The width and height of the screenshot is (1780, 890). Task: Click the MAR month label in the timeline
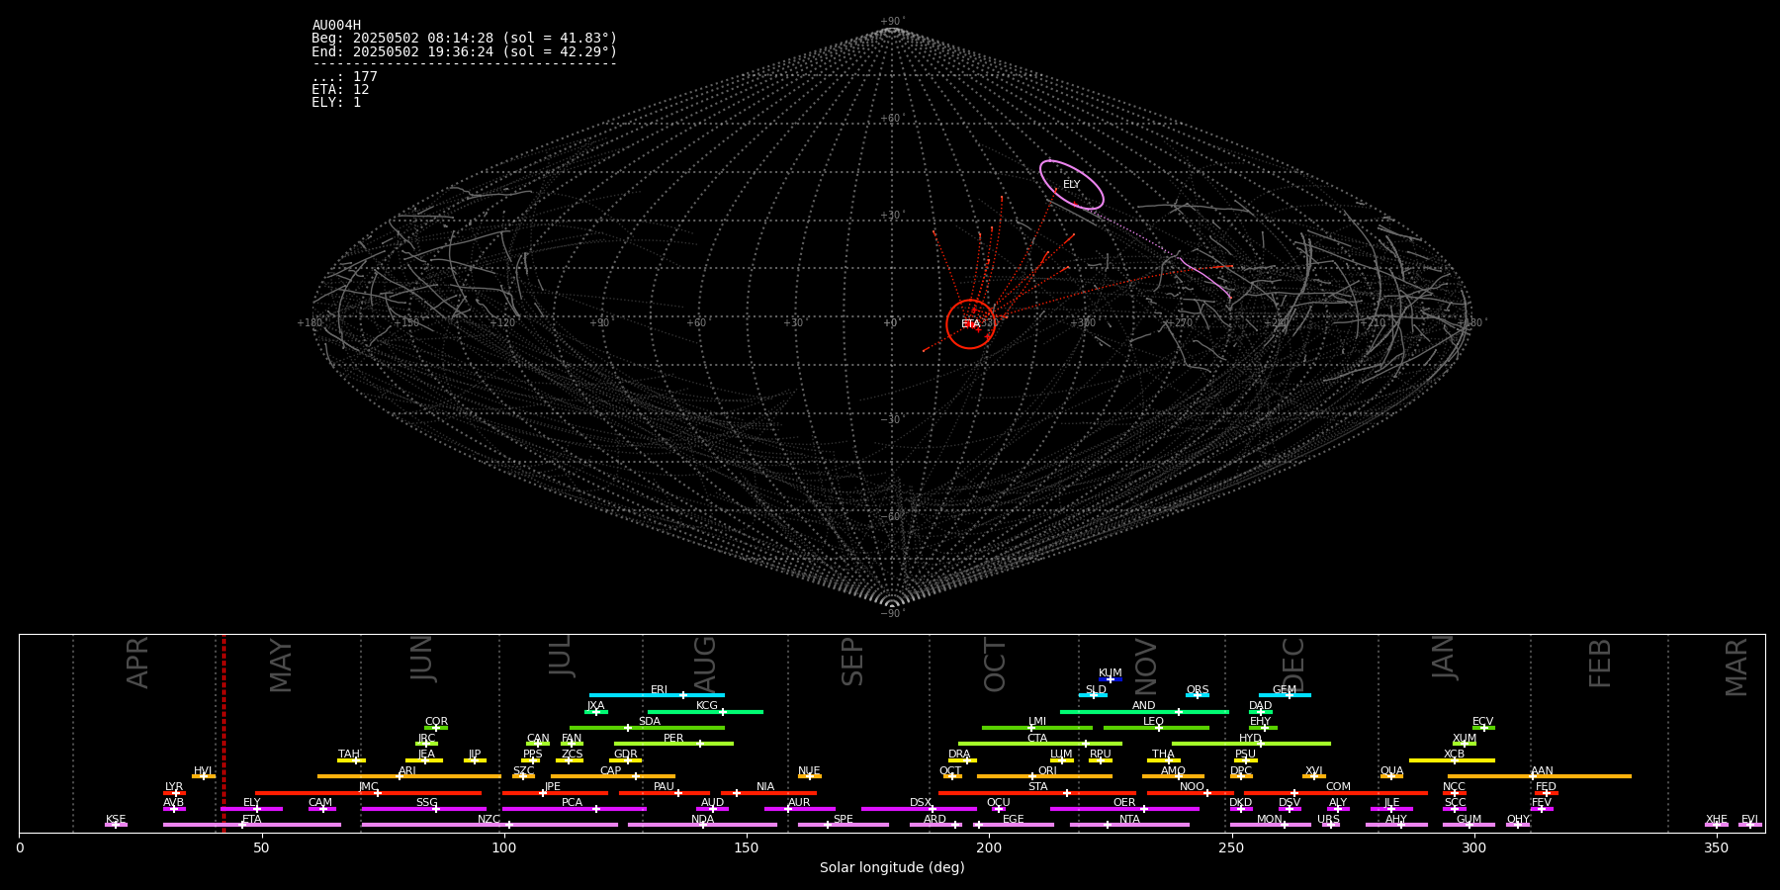point(1736,667)
